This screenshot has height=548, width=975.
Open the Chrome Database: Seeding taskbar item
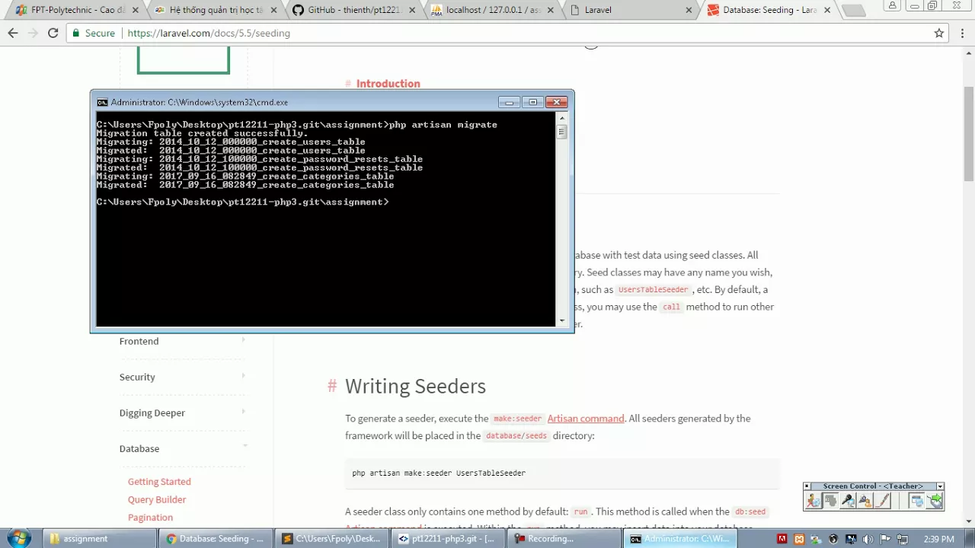pos(216,539)
